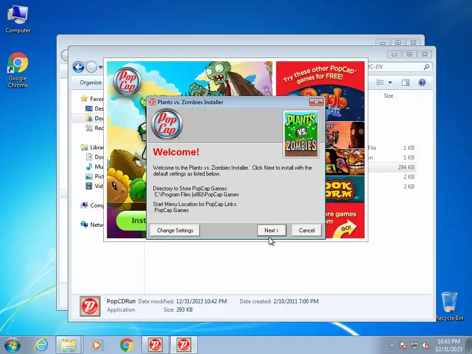
Task: Select Recent Places in navigation pane
Action: coord(94,128)
